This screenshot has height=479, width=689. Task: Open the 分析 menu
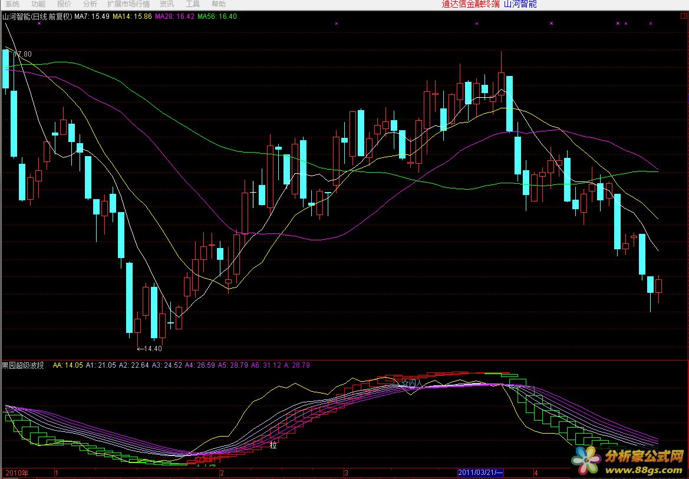90,4
